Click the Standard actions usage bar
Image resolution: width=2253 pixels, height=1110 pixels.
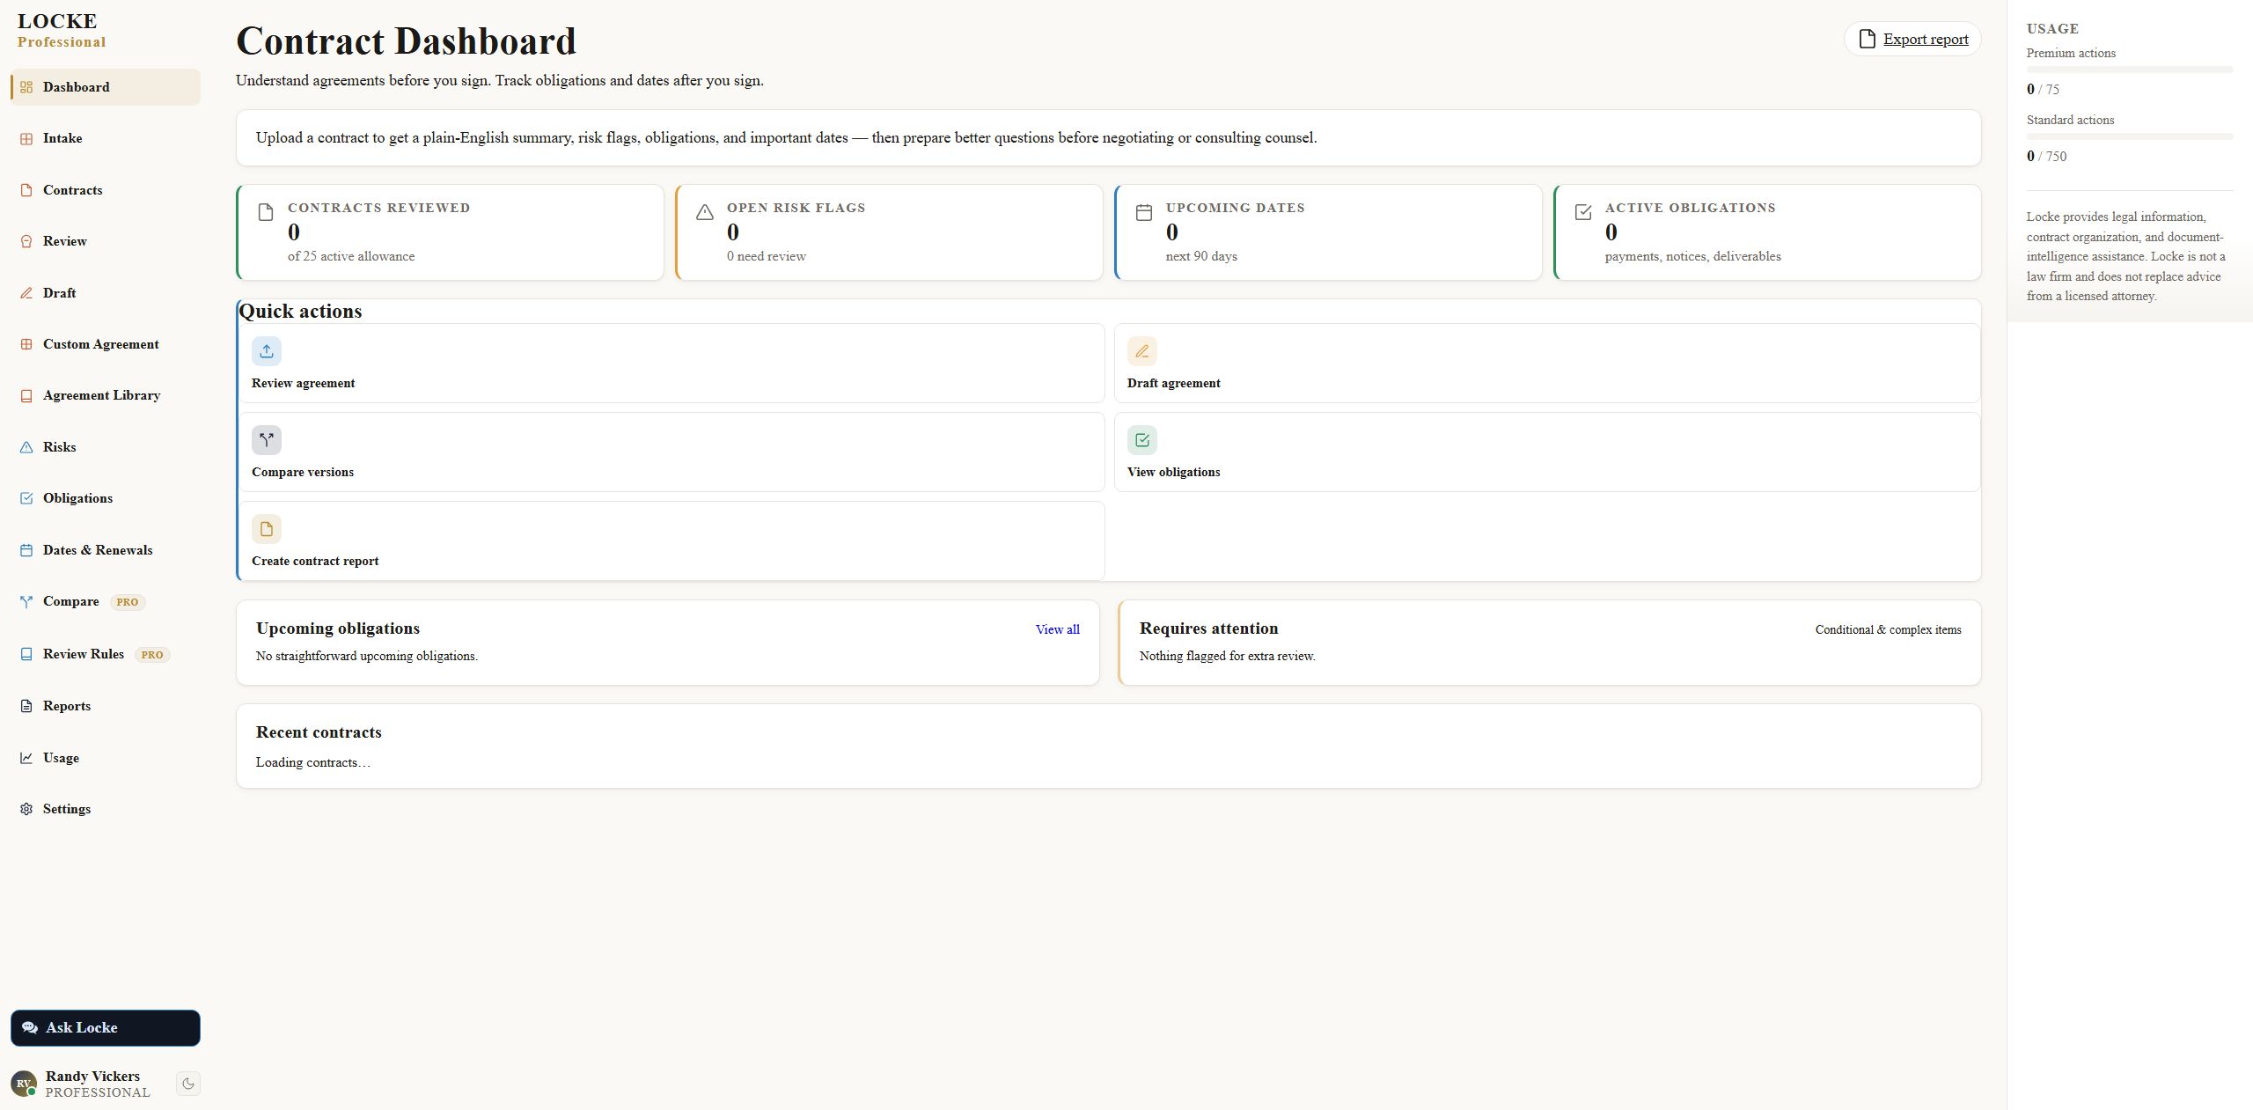(2130, 136)
